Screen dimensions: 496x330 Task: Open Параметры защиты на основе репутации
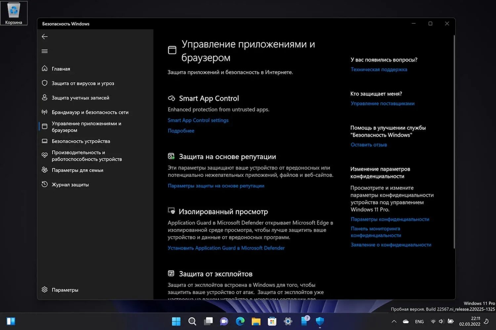click(216, 186)
